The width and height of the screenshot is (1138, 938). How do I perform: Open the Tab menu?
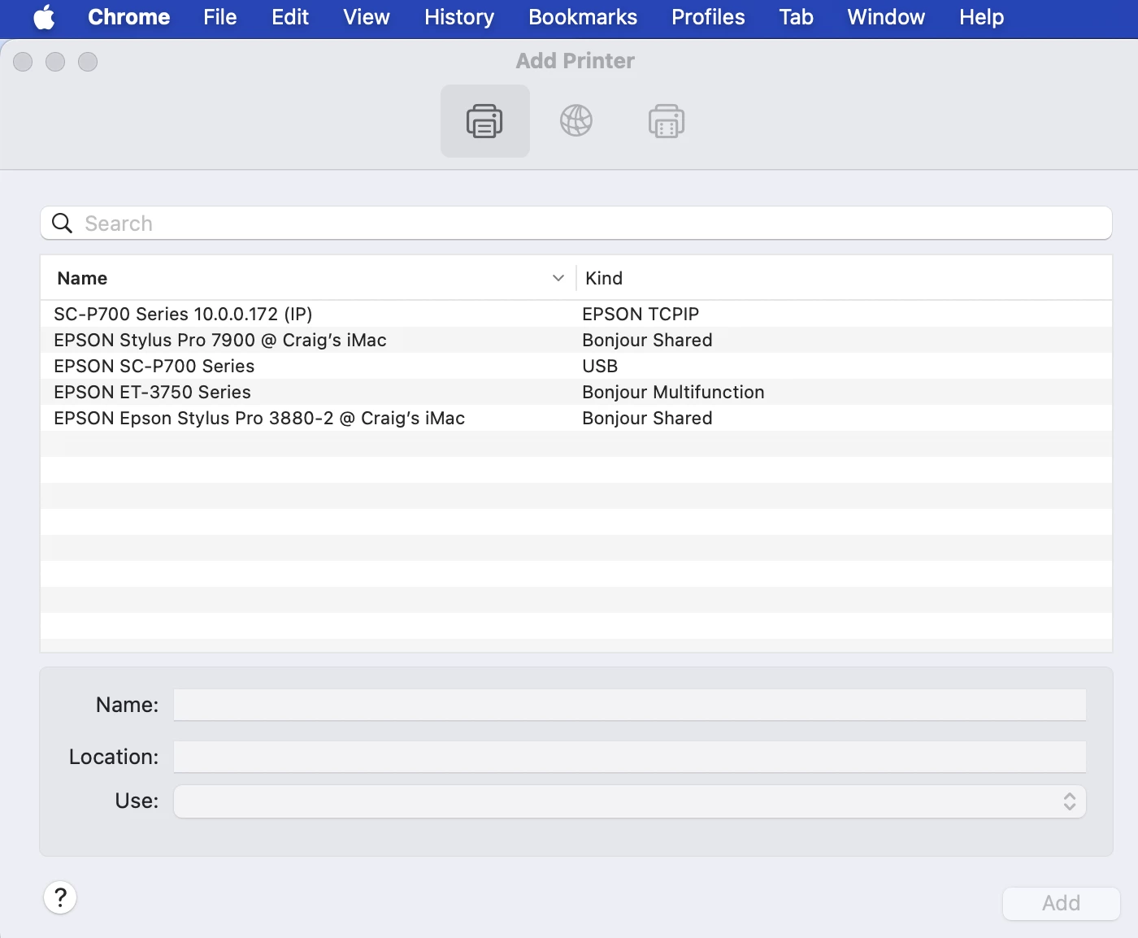tap(797, 17)
